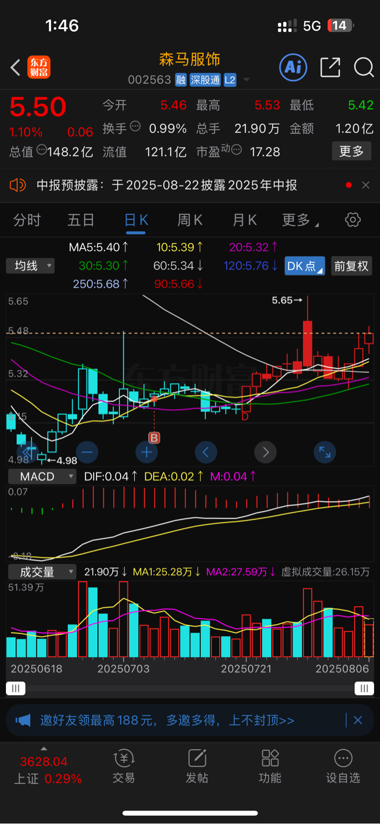
Task: Open the search magnifier icon
Action: point(364,67)
